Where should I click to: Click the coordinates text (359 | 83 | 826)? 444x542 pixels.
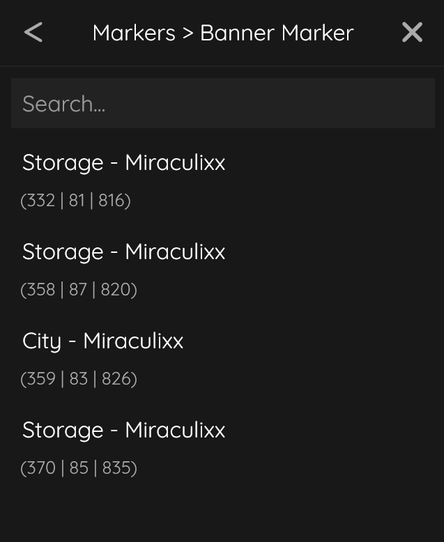(79, 379)
